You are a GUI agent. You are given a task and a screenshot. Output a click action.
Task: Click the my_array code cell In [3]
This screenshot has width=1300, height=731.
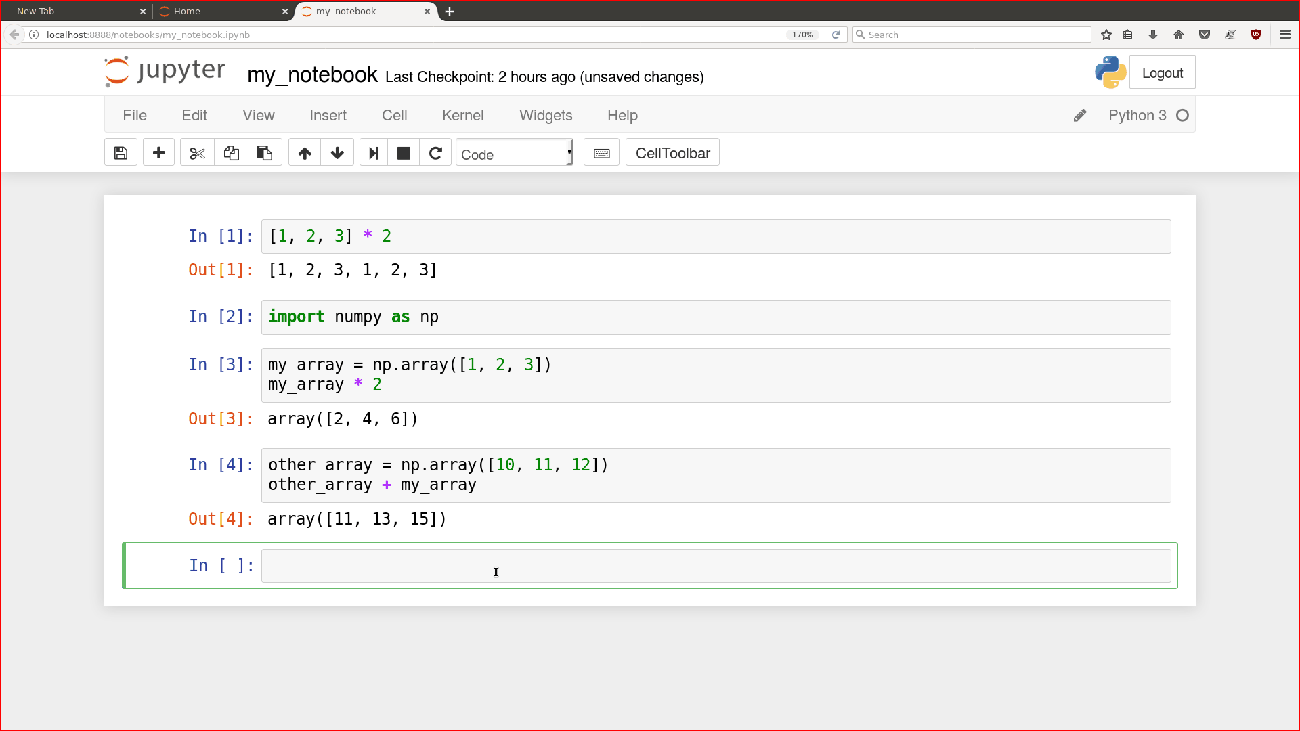point(716,375)
